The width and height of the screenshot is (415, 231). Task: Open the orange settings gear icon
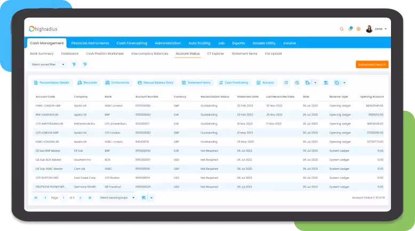[358, 29]
